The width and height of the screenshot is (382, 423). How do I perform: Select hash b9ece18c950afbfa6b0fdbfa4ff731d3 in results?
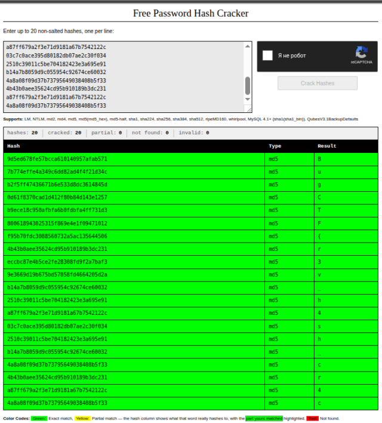point(57,210)
